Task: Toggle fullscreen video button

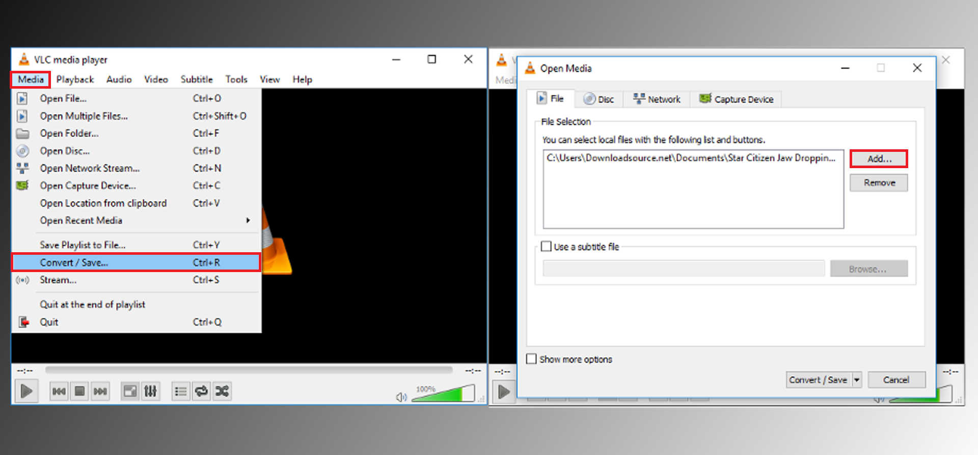Action: (130, 391)
